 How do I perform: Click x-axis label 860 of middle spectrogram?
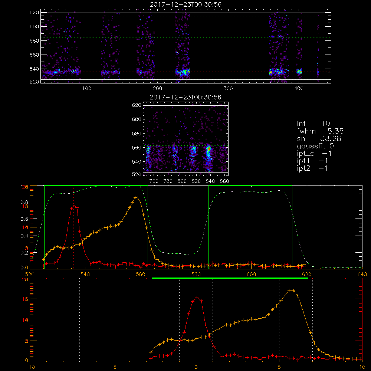pos(224,181)
